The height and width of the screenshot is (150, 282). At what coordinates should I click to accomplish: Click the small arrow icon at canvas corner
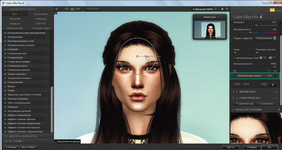point(55,13)
